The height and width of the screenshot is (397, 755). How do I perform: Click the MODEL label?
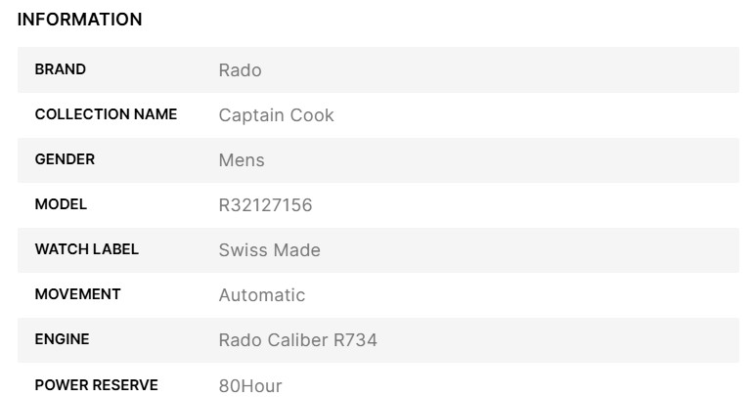point(61,204)
